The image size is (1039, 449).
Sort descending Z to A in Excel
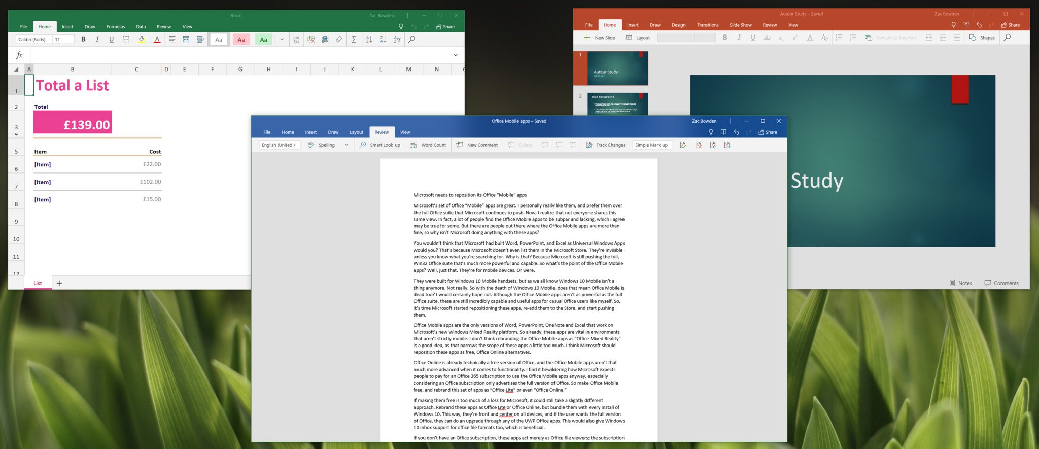[383, 39]
